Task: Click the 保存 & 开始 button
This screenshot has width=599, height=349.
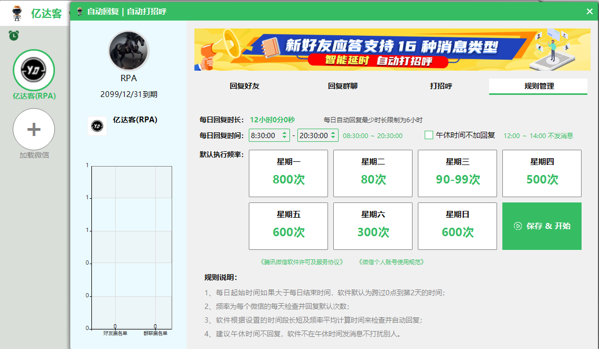Action: pyautogui.click(x=542, y=226)
